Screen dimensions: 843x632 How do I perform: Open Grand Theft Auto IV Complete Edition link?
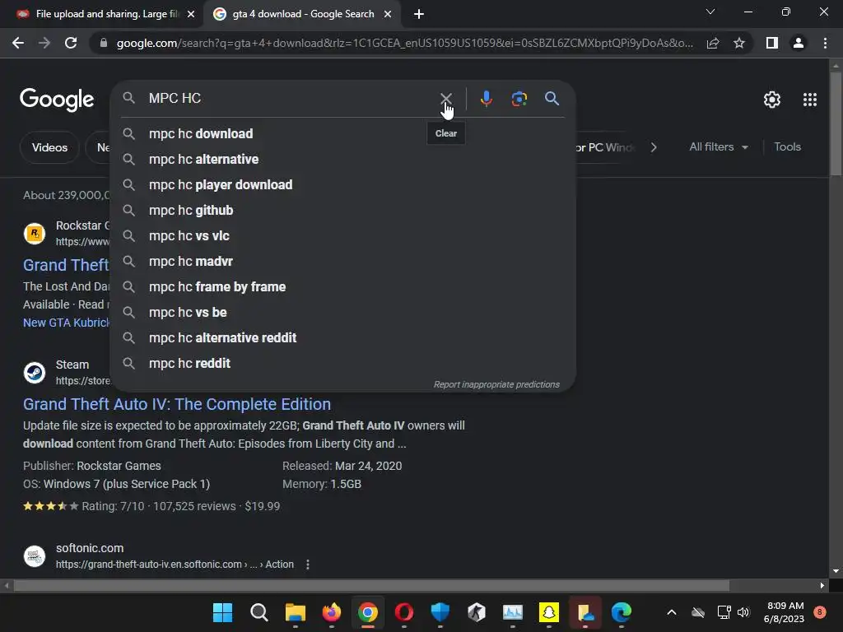(177, 404)
